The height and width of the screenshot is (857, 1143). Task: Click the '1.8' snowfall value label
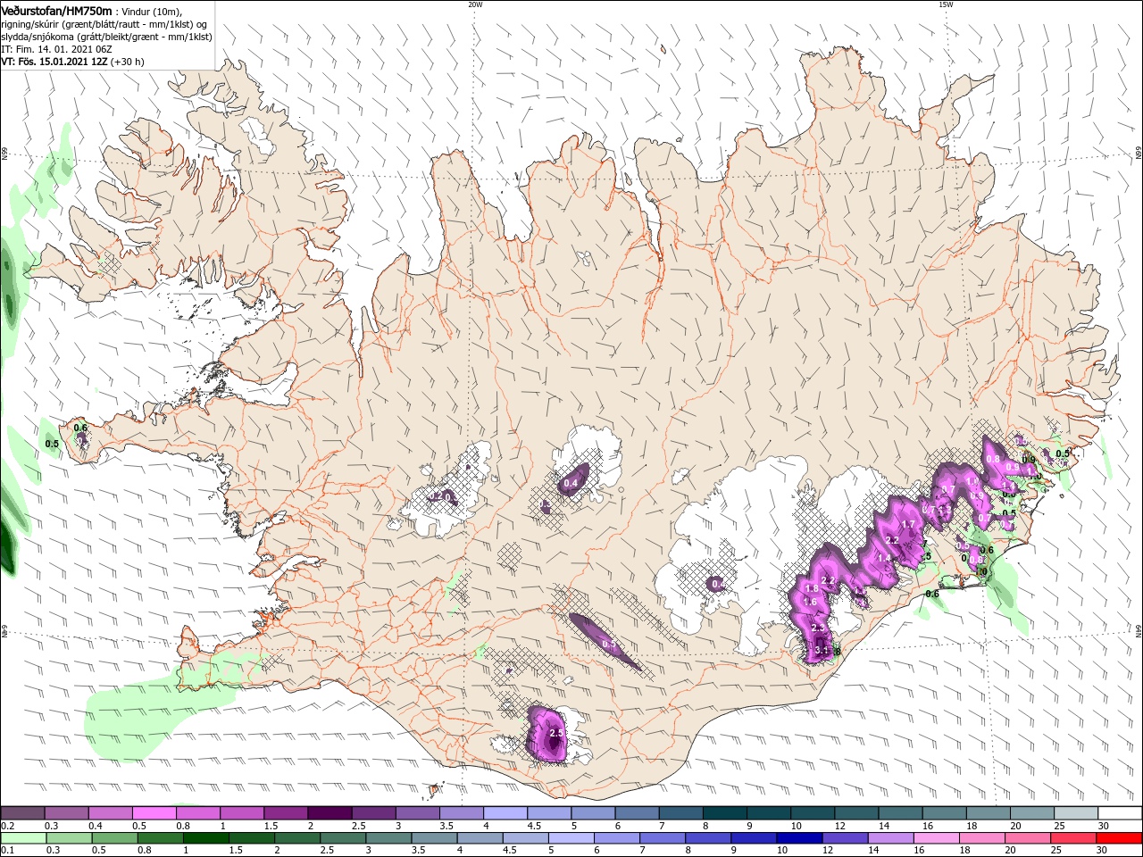click(x=812, y=588)
